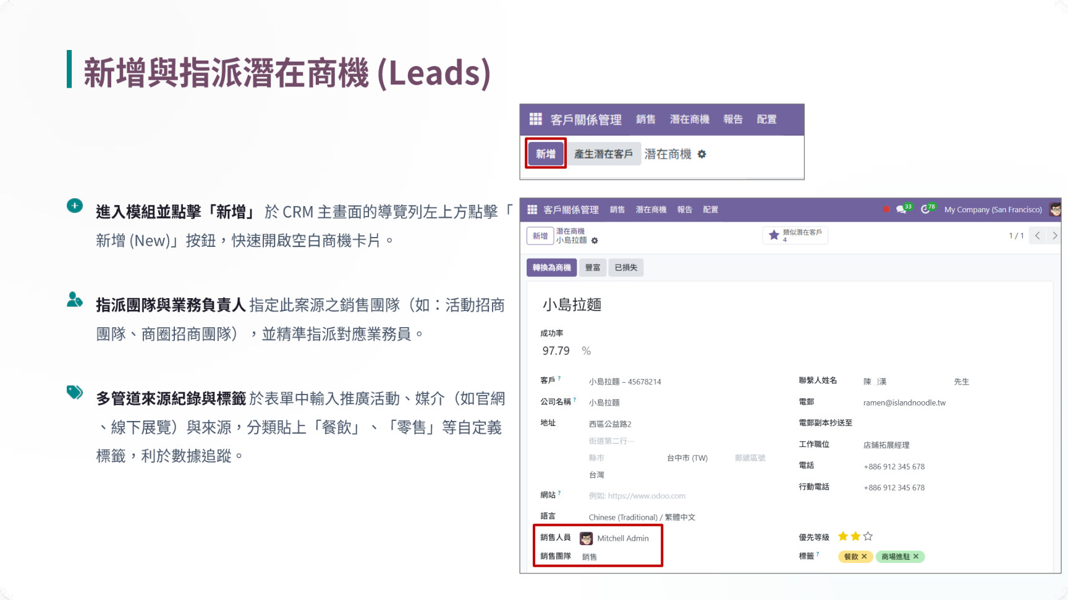1068x600 pixels.
Task: Open the 語言 dropdown Chinese (Traditional)
Action: (642, 517)
